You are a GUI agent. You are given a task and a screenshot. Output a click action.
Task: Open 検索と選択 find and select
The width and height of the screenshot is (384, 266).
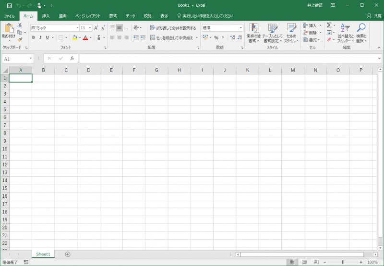[361, 33]
